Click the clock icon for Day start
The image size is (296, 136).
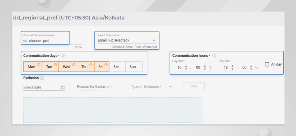(211, 67)
